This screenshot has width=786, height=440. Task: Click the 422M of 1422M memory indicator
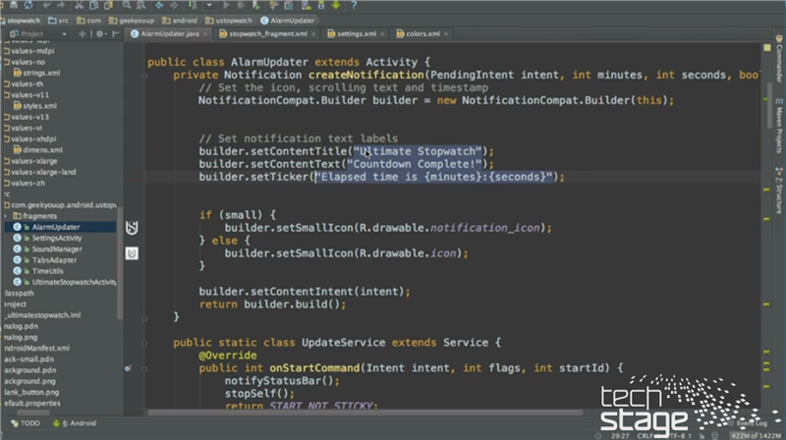coord(757,436)
